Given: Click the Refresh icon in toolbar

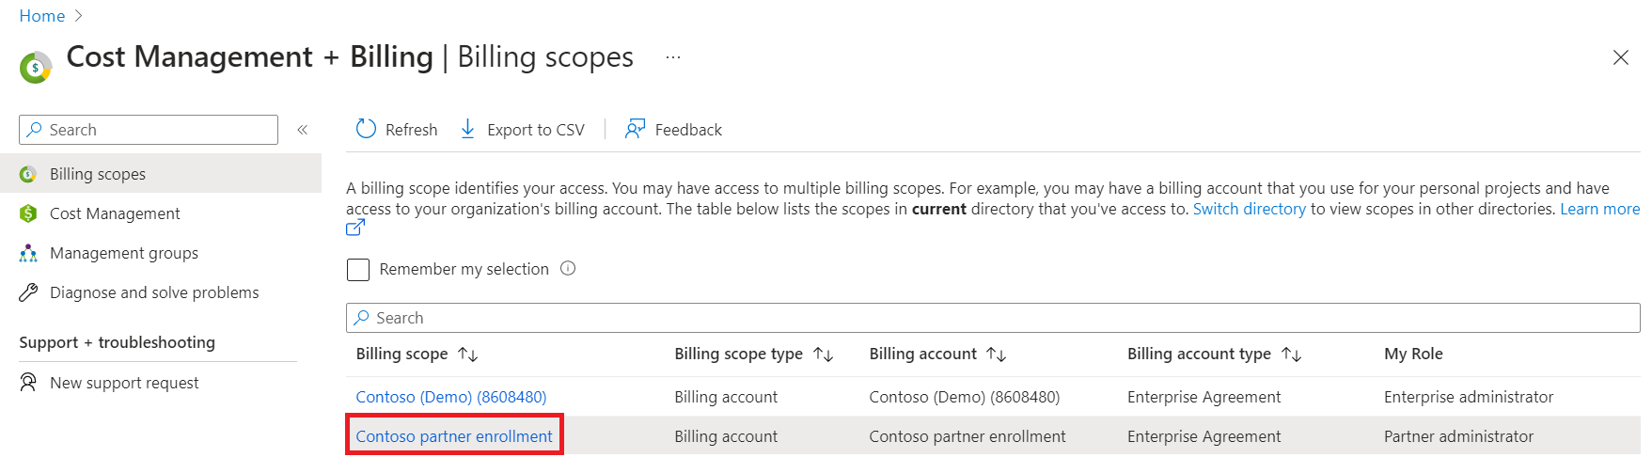Looking at the screenshot, I should pyautogui.click(x=366, y=129).
